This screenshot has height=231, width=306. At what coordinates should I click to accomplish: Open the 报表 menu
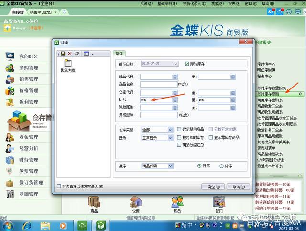point(234,4)
